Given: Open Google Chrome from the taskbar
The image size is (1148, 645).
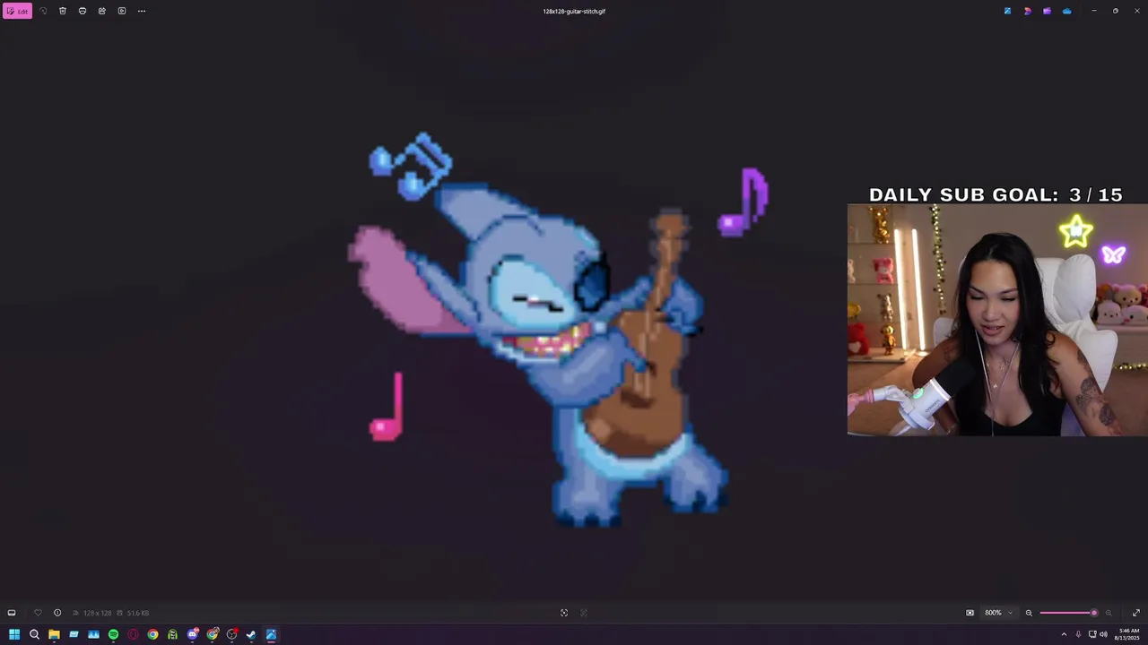Looking at the screenshot, I should click(x=152, y=634).
